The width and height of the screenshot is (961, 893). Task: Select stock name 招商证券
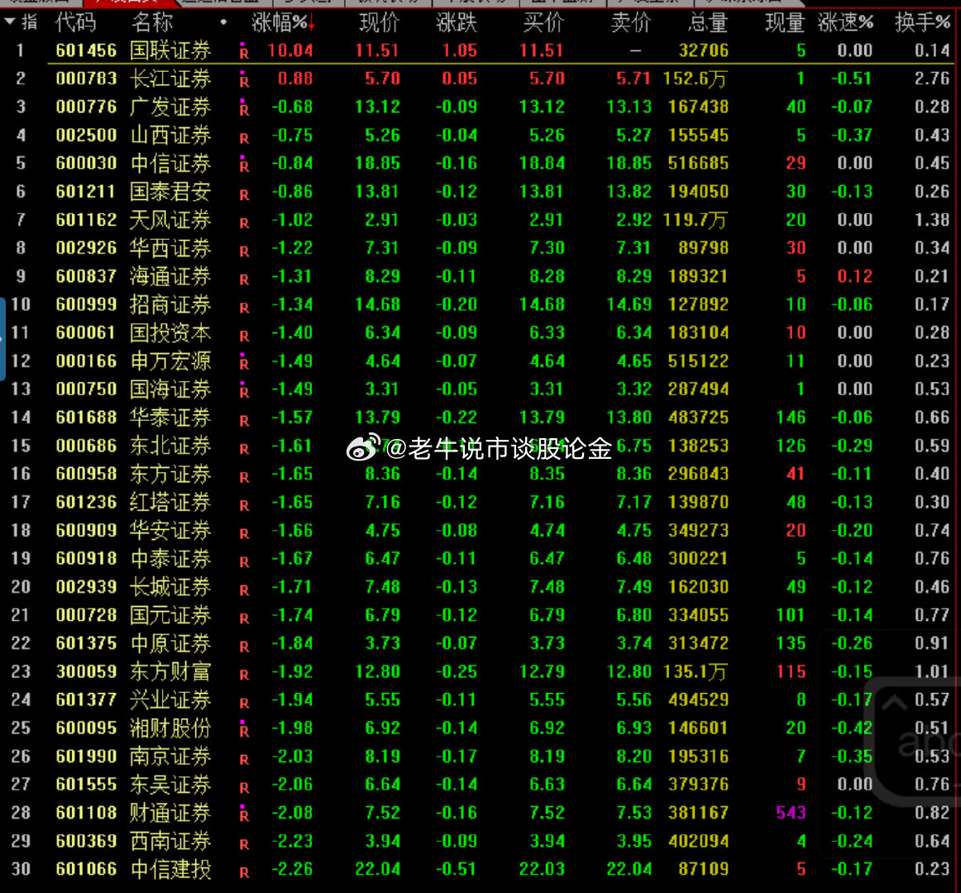170,304
